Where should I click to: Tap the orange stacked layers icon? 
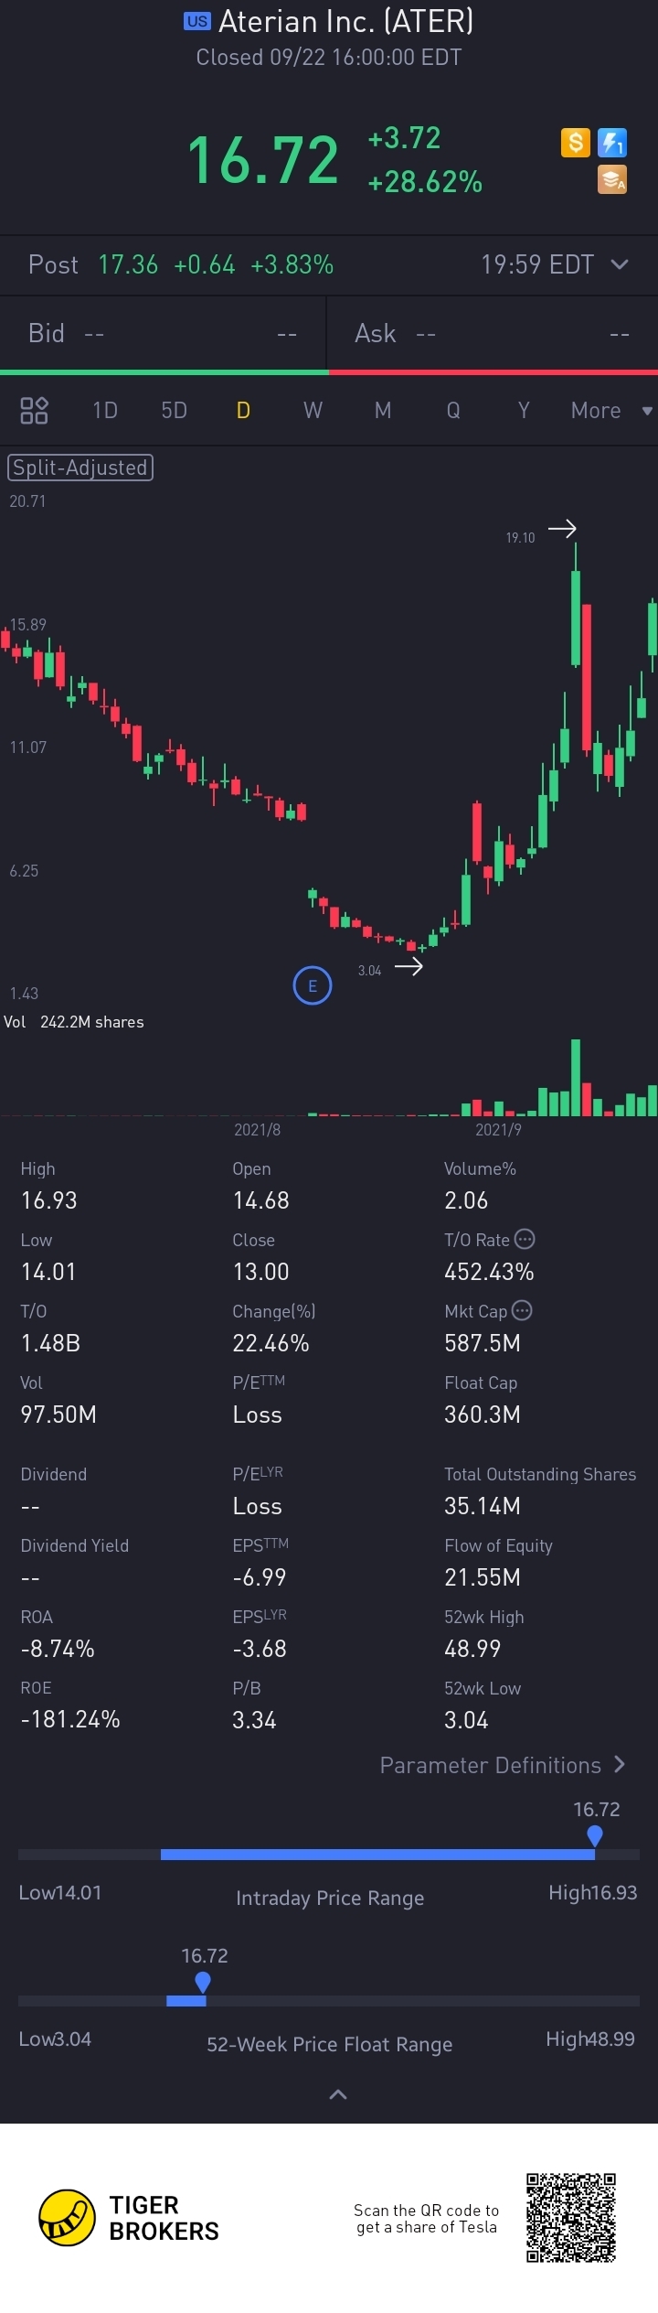(x=612, y=179)
